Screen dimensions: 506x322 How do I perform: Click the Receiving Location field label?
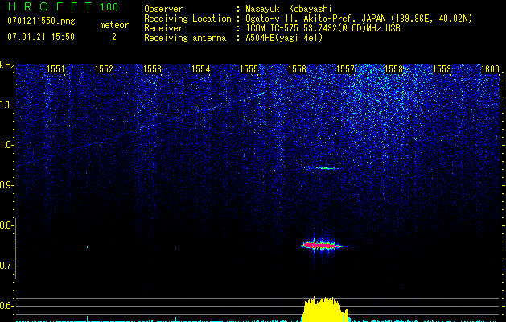187,19
